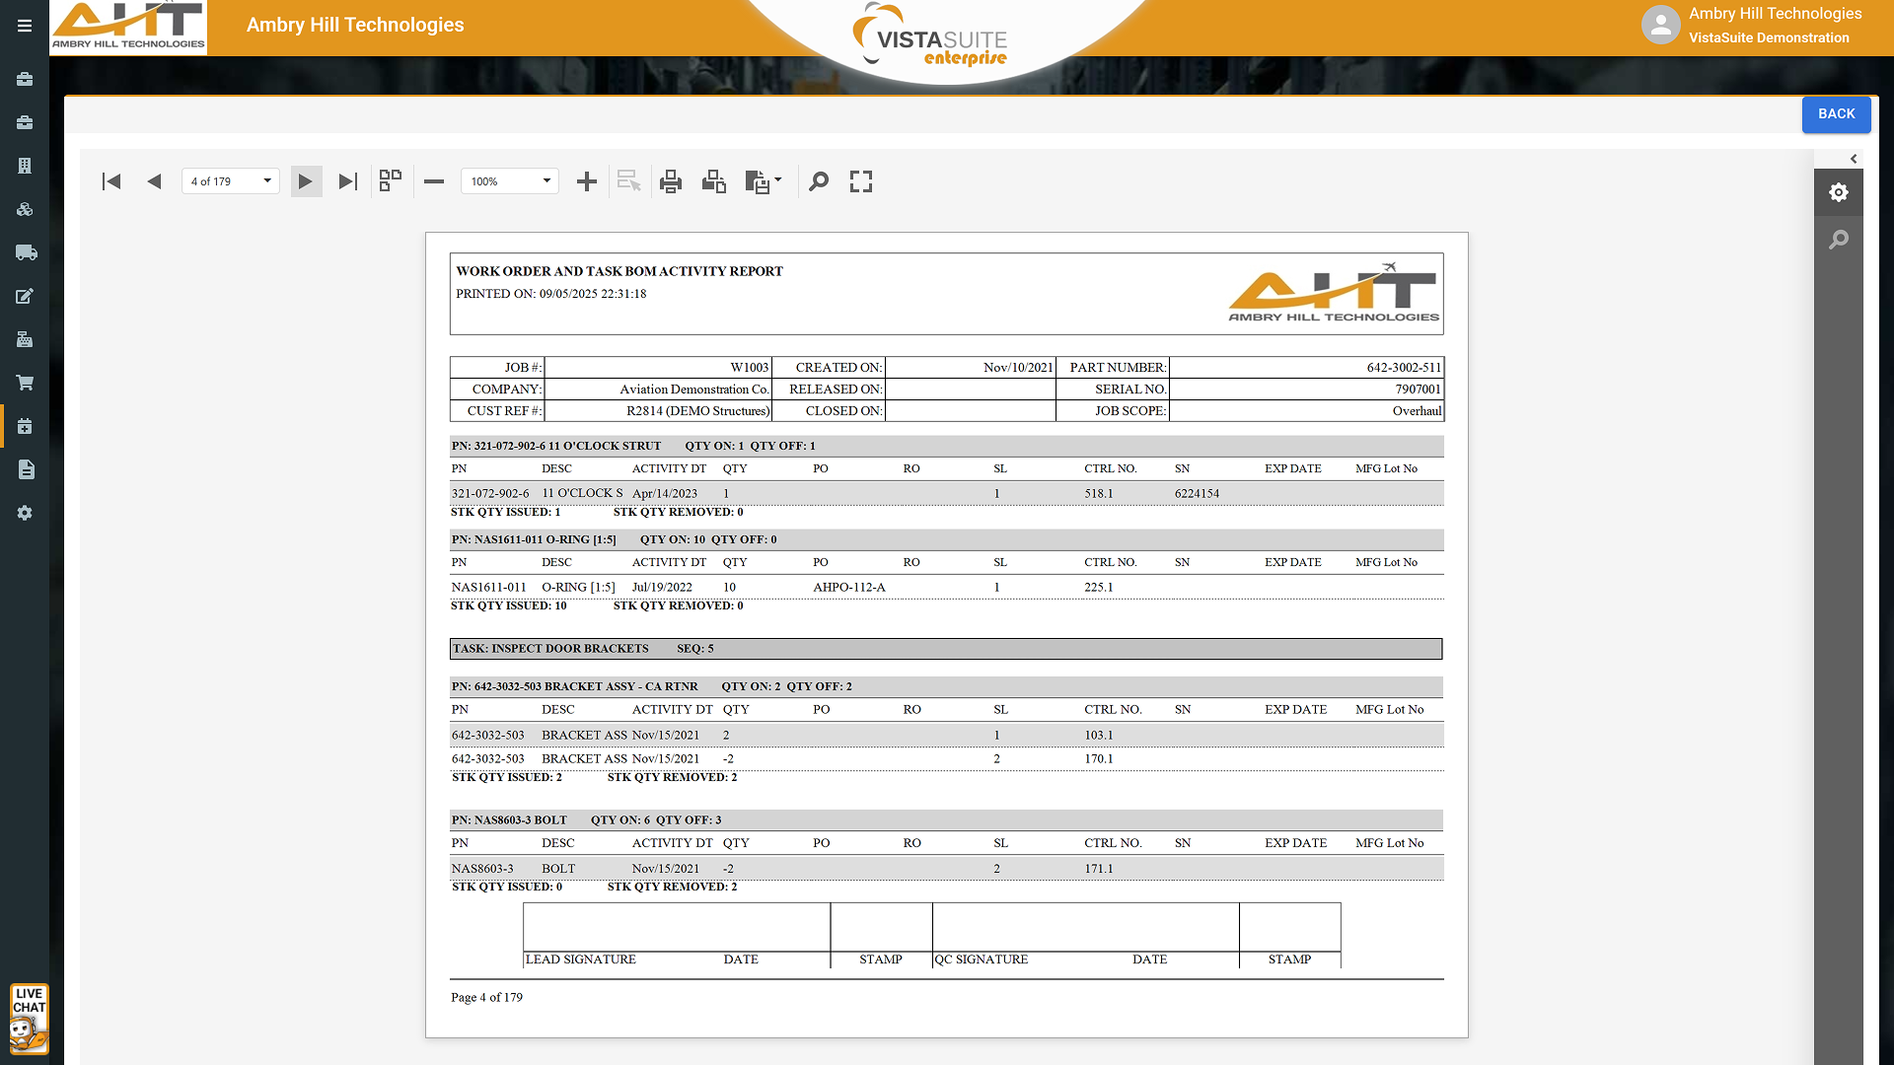Open the export format dropdown

tap(764, 181)
